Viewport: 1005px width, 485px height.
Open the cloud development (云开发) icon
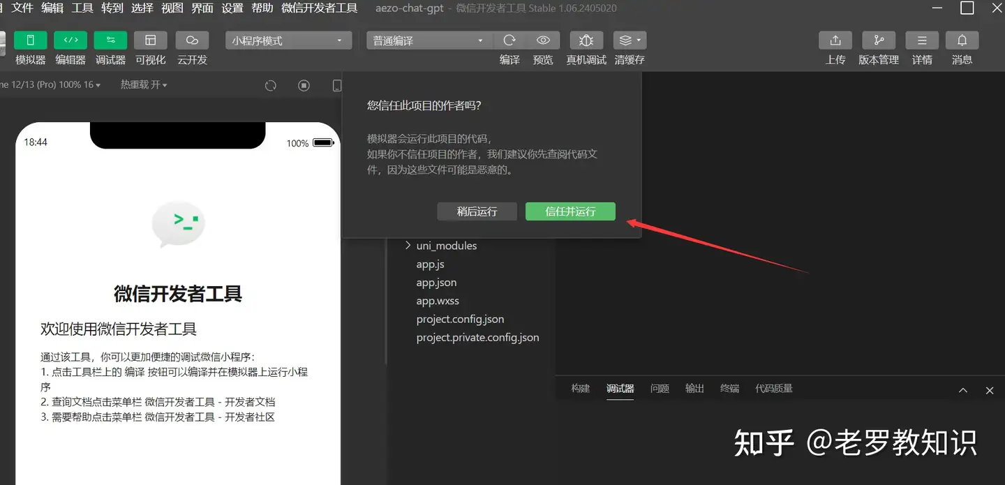tap(192, 40)
